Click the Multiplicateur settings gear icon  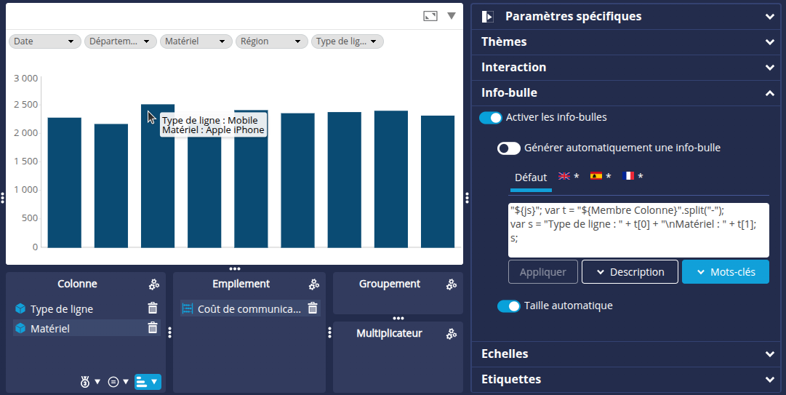pyautogui.click(x=452, y=334)
